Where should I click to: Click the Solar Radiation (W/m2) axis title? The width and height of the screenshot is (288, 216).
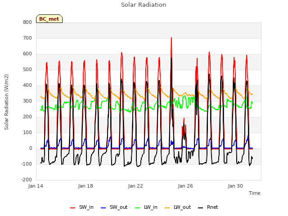click(x=6, y=102)
